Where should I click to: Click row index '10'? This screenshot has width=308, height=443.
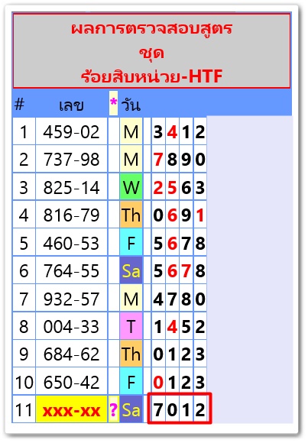[24, 382]
